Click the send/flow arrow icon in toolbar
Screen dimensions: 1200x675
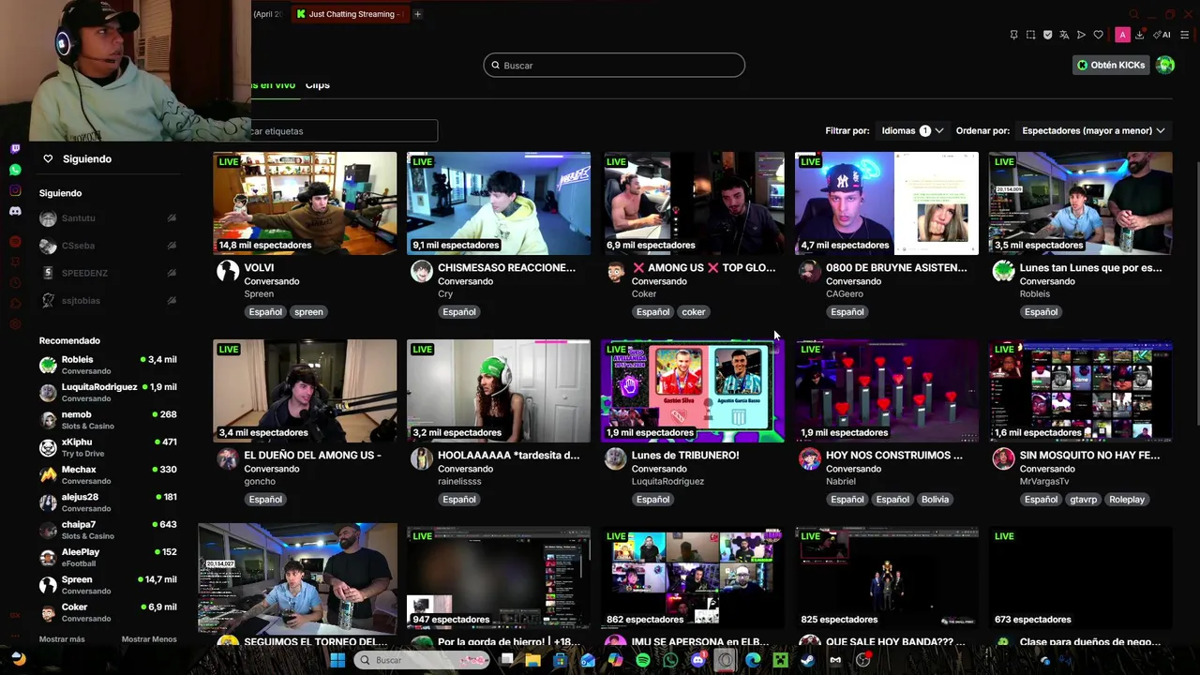1081,35
